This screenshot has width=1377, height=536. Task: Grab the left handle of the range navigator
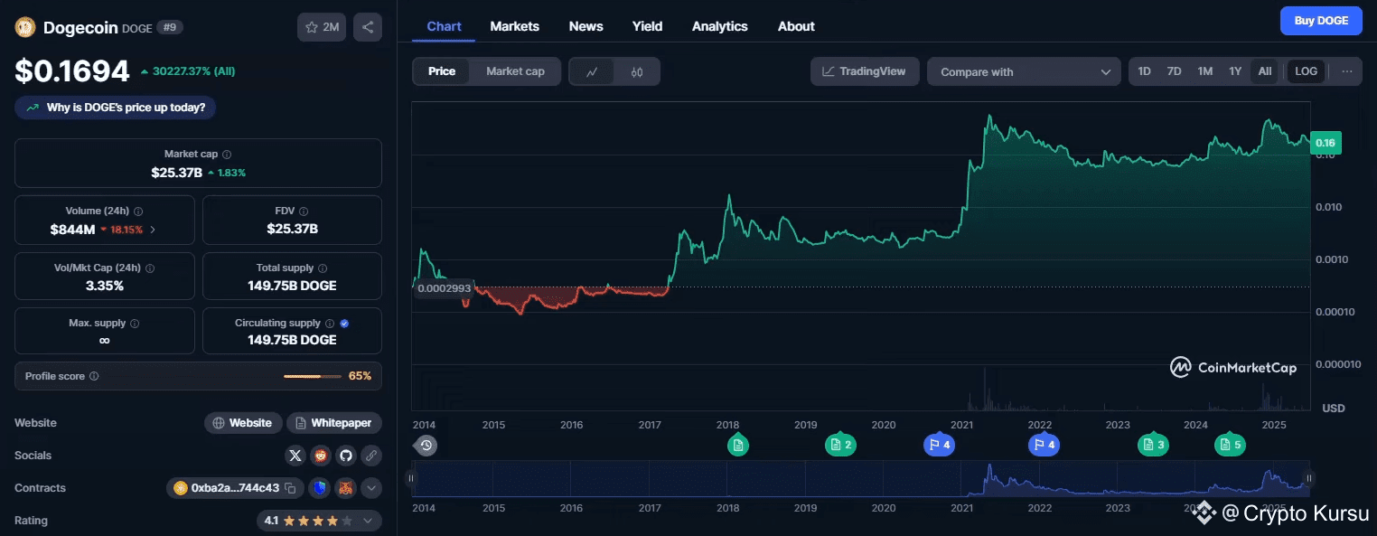pyautogui.click(x=411, y=479)
